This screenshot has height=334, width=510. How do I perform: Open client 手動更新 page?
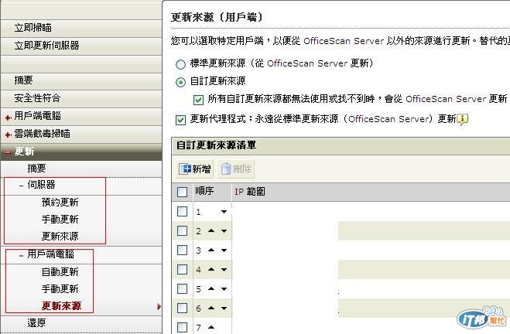point(60,289)
